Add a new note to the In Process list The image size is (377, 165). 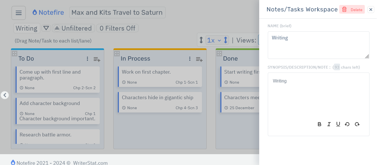click(x=199, y=59)
